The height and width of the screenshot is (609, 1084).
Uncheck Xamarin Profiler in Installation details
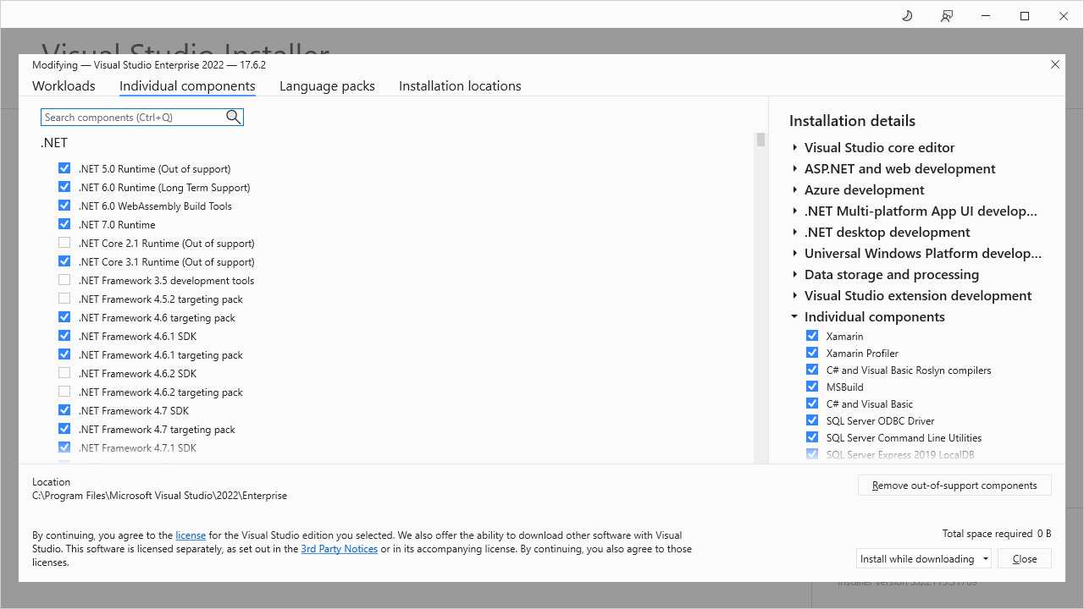pyautogui.click(x=812, y=352)
